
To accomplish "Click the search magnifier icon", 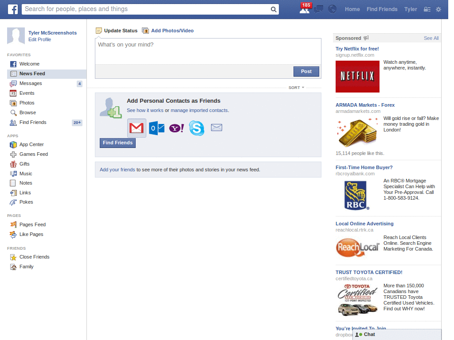I will click(273, 9).
